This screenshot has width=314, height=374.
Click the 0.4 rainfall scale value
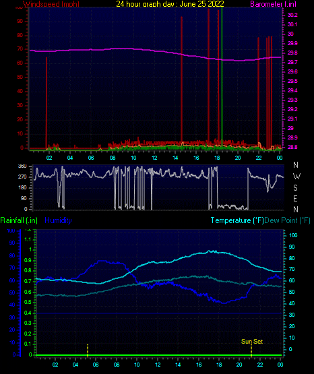tap(28, 313)
